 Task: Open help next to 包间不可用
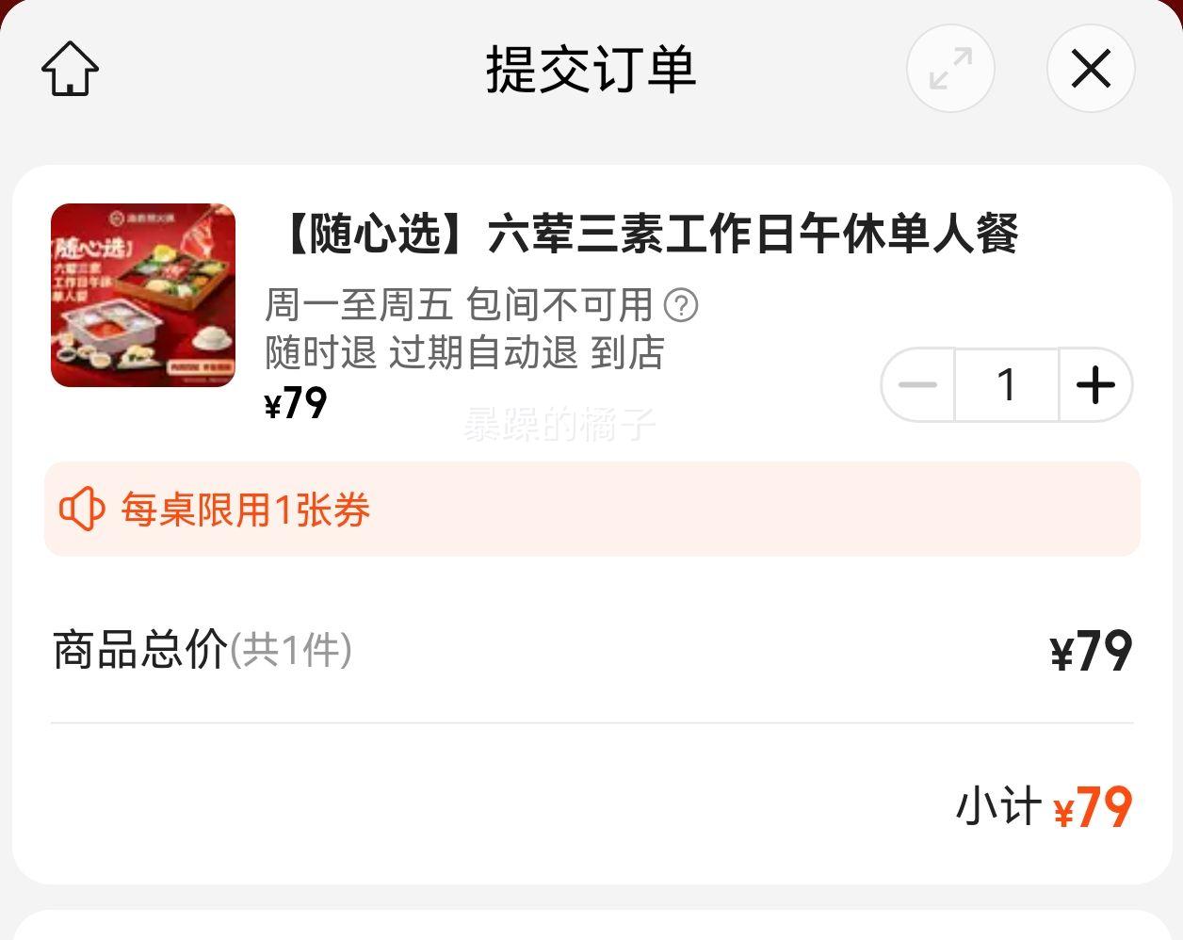pyautogui.click(x=681, y=305)
